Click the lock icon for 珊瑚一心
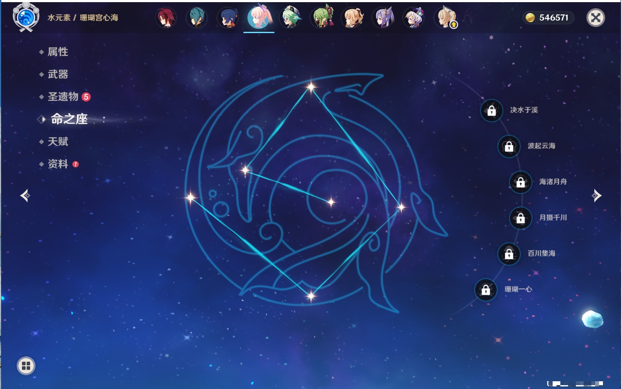Screen dimensions: 621x389 (x=486, y=290)
